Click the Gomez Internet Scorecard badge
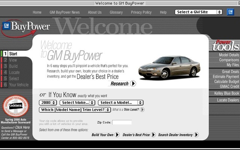 (16, 106)
